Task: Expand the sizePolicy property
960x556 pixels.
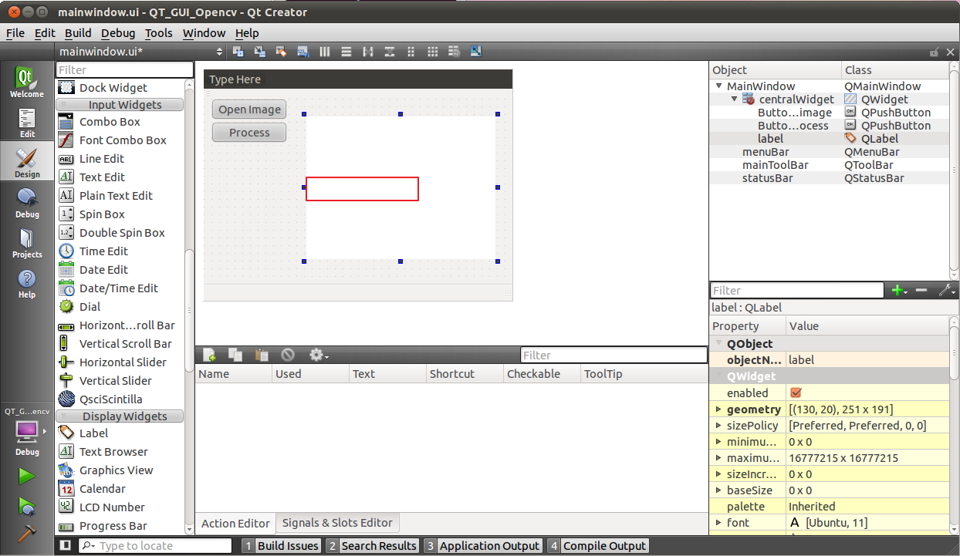Action: (x=718, y=425)
